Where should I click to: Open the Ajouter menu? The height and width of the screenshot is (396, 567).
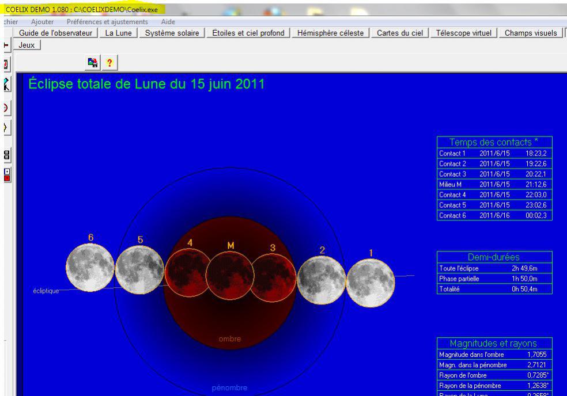[42, 22]
